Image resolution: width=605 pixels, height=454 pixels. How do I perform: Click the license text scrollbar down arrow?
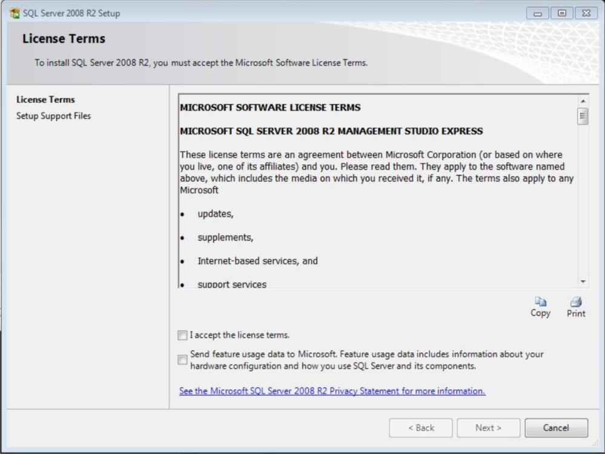click(583, 282)
